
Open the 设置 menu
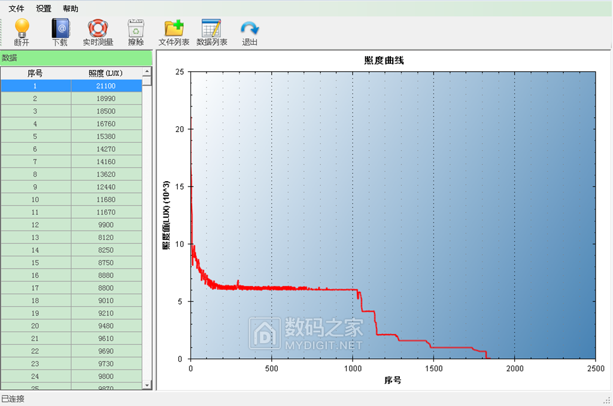43,8
